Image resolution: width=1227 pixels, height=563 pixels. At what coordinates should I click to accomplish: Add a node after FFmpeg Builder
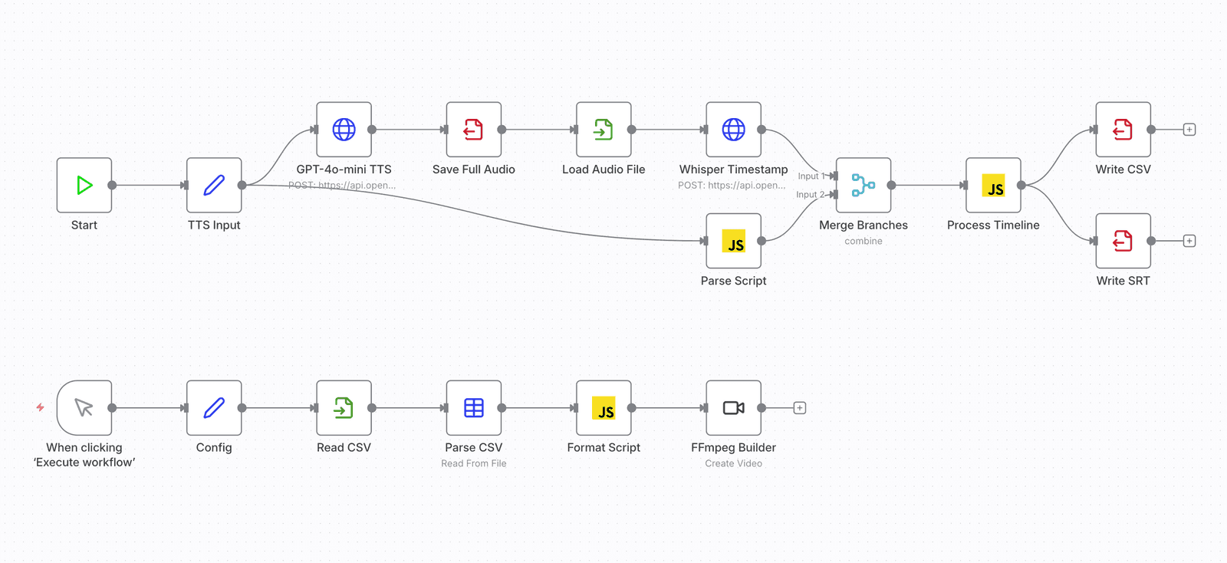pos(800,408)
